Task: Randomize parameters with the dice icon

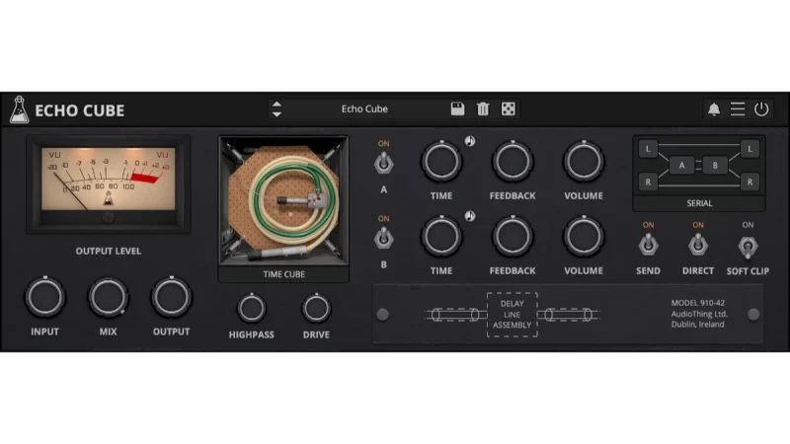Action: point(508,109)
